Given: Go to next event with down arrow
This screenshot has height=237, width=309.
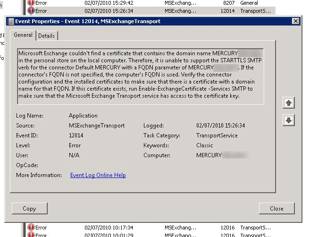Looking at the screenshot, I should tap(289, 120).
